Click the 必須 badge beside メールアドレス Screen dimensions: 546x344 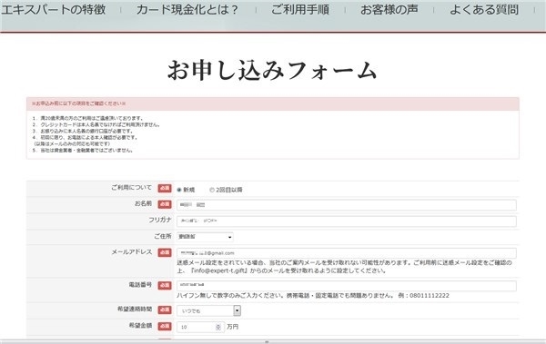click(165, 252)
